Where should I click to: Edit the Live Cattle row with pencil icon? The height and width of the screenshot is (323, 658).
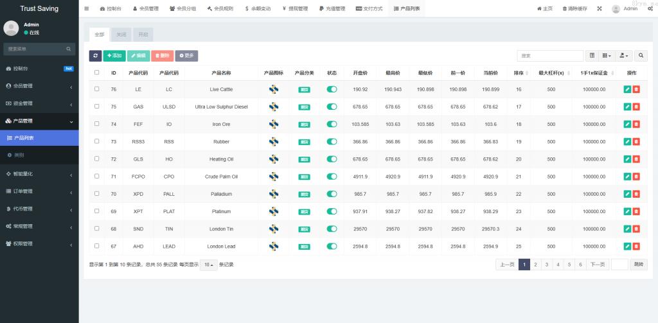click(x=627, y=89)
